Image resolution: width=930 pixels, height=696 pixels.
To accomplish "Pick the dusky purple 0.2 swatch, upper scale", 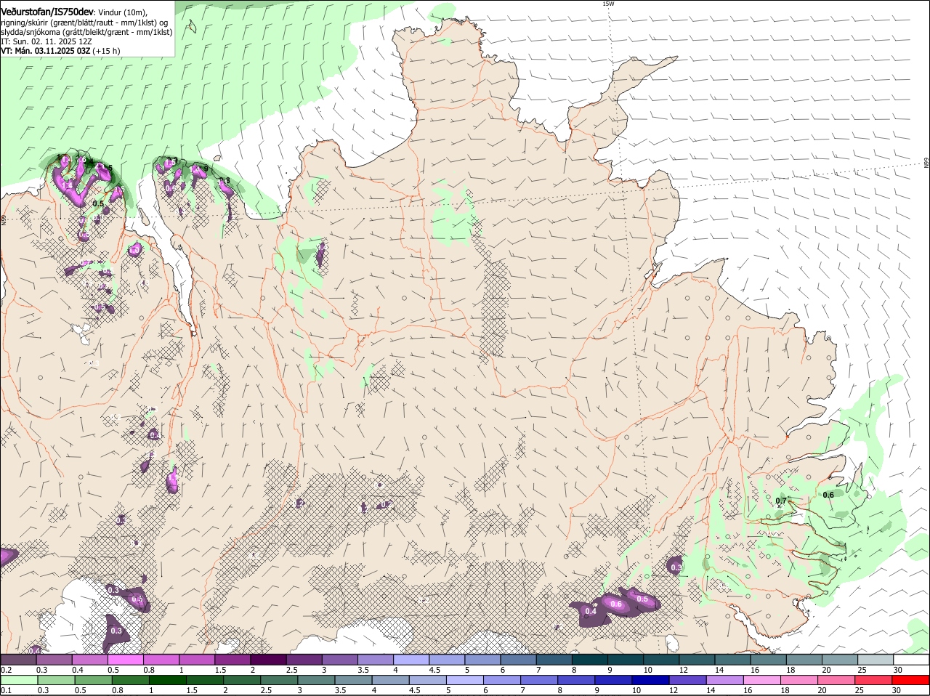I will point(18,660).
